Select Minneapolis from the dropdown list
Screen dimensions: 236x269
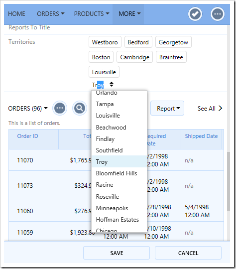(x=119, y=208)
